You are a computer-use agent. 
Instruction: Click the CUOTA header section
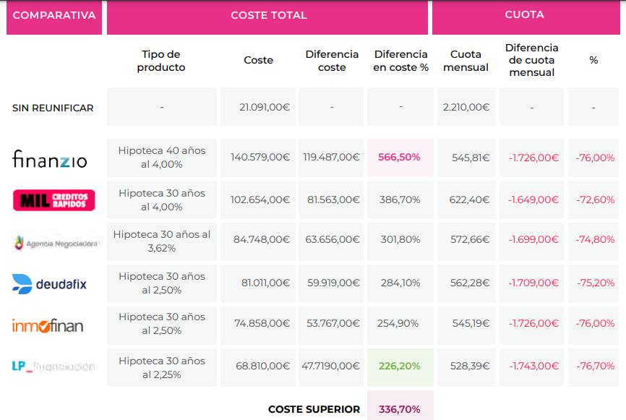tap(524, 16)
